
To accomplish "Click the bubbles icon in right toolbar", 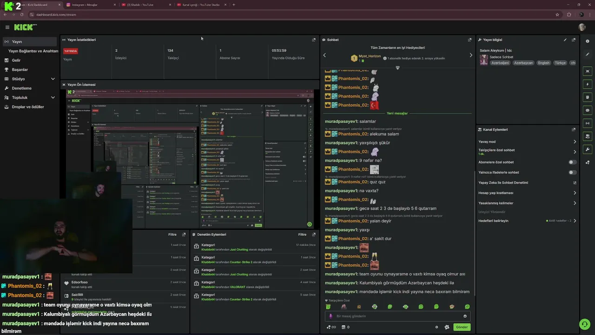I will [588, 162].
